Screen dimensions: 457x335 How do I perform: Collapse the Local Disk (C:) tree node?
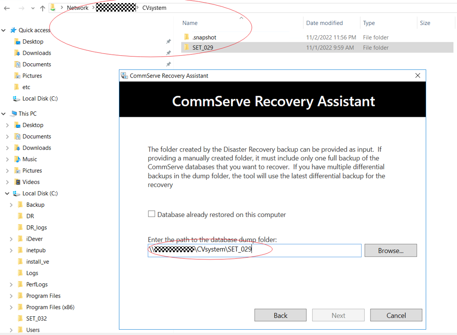click(x=7, y=193)
